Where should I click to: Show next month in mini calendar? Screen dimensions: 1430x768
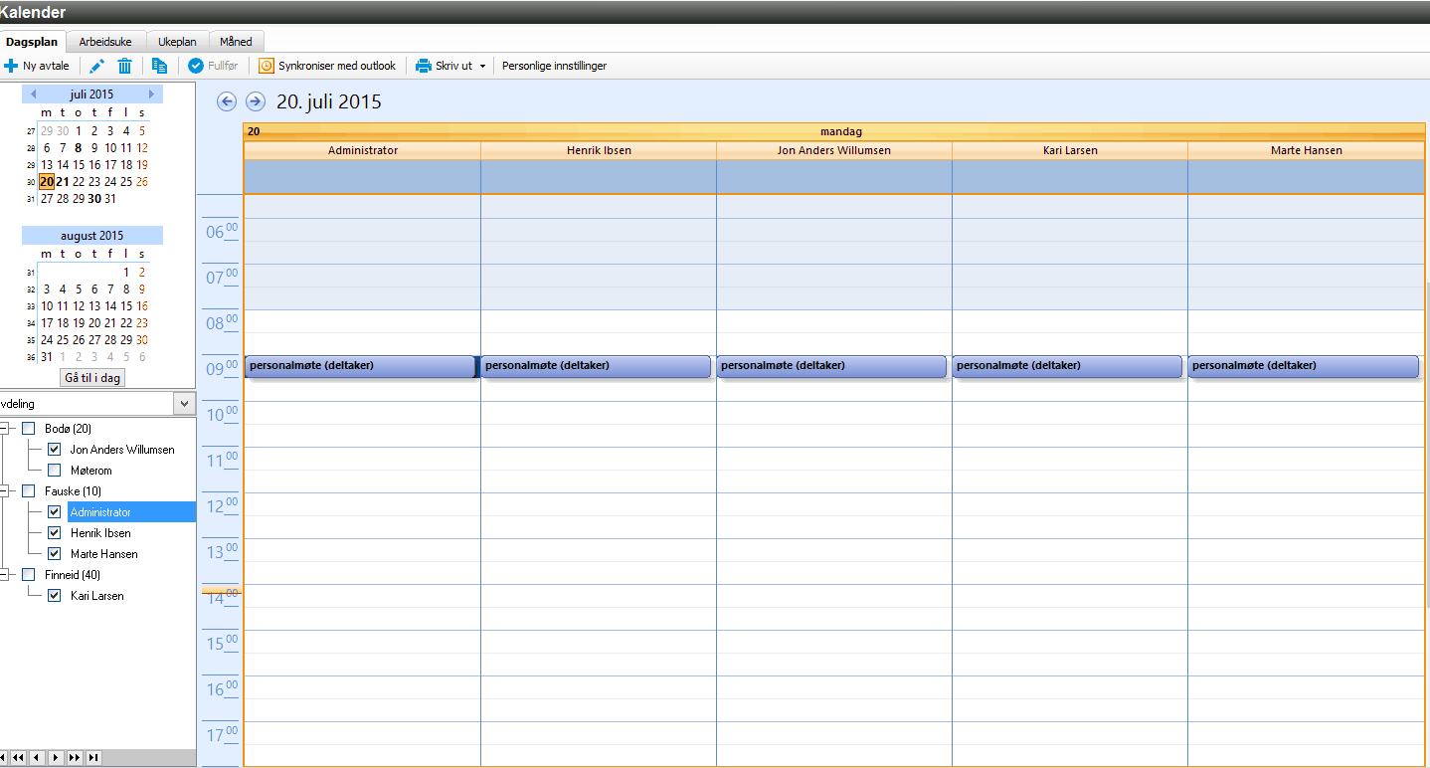(x=151, y=95)
